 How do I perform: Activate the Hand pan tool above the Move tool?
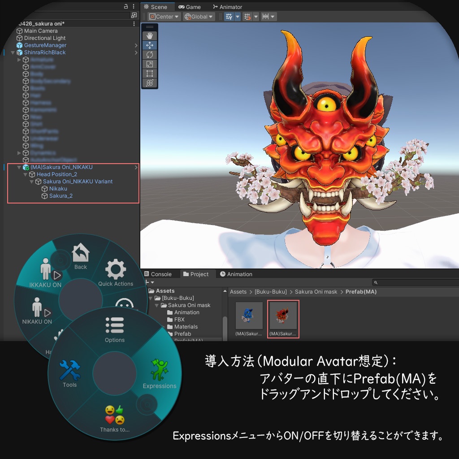tap(149, 35)
